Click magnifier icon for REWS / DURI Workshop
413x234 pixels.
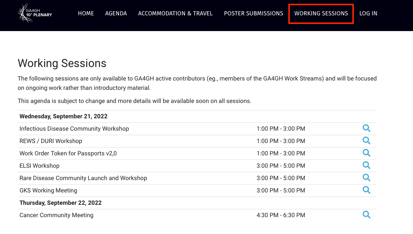point(366,141)
